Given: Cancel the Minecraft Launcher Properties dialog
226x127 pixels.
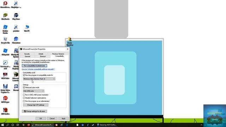Looking at the screenshot, I should point(52,119).
